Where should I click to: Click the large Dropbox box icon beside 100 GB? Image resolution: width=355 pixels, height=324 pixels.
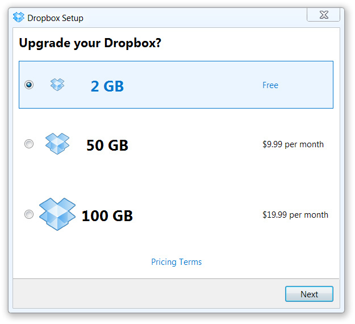pos(57,214)
